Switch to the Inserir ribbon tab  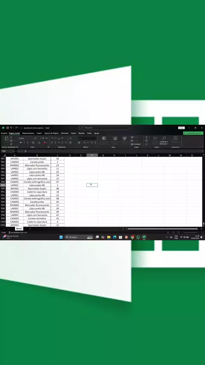(39, 133)
